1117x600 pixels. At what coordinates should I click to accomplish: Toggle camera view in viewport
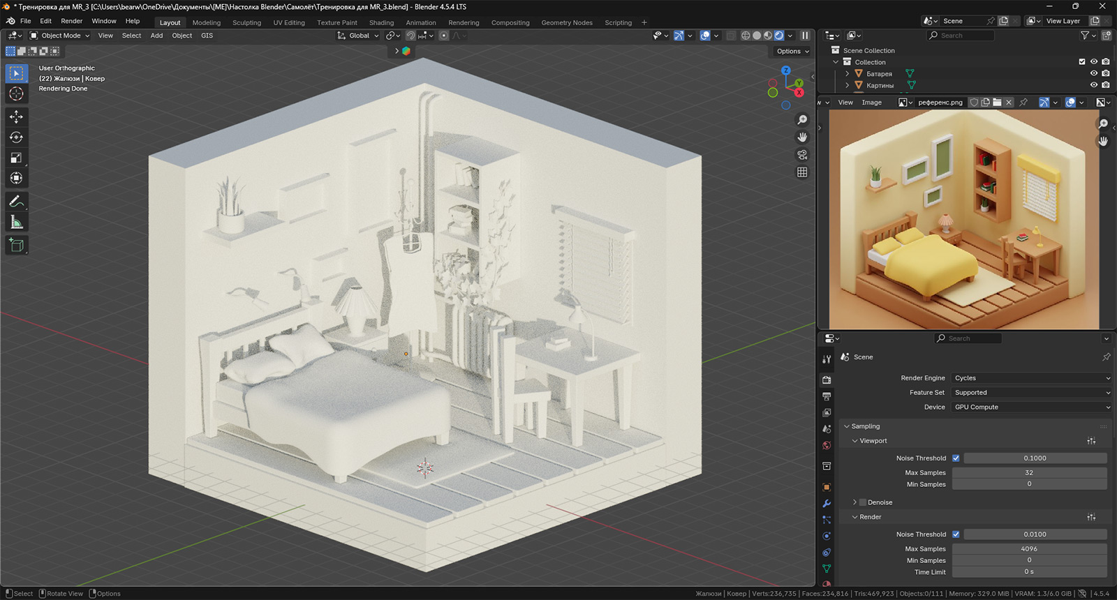click(x=802, y=155)
